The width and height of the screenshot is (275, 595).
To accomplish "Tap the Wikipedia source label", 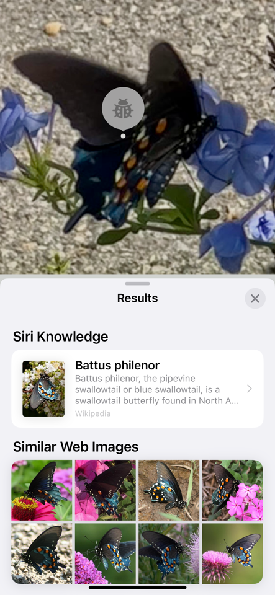I will coord(92,413).
